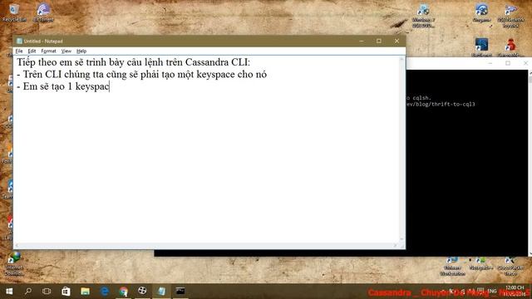Viewport: 532px width, 299px height.
Task: Open VMware Workstation desktop shortcut
Action: click(x=452, y=267)
